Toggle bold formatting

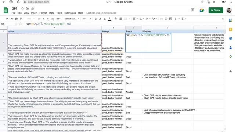pyautogui.click(x=95, y=19)
